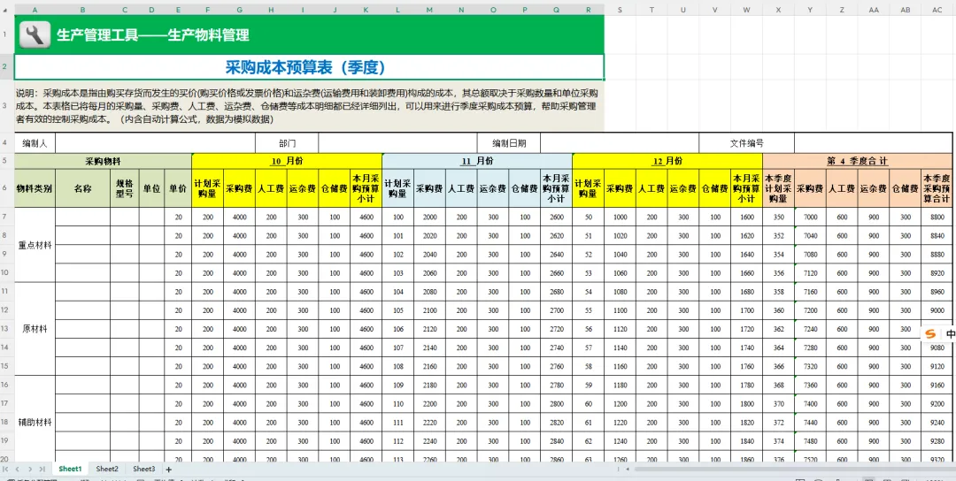Screen dimensions: 956x481
Task: Select the 10 月份 month header
Action: tap(287, 161)
